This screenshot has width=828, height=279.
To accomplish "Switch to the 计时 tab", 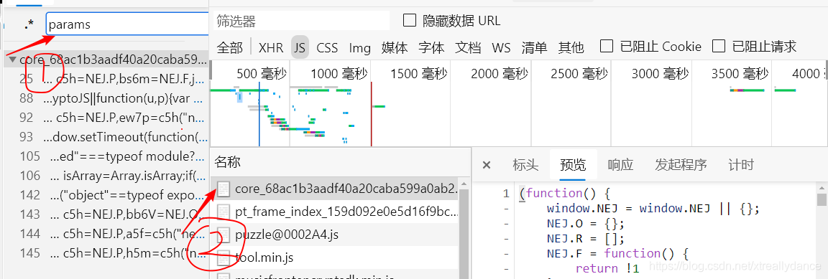I will click(x=741, y=165).
